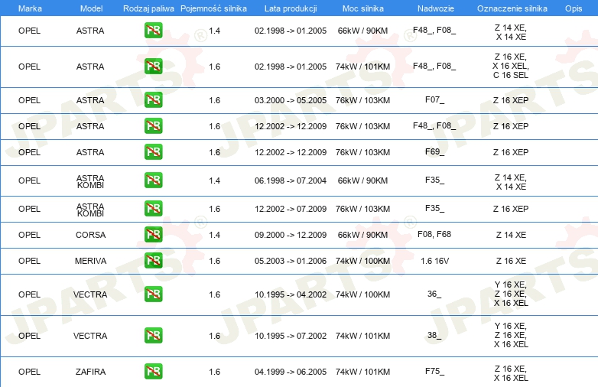Image resolution: width=598 pixels, height=387 pixels.
Task: Click body code F75_
Action: (435, 371)
